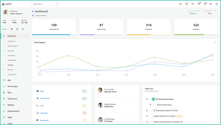Click the calendar icon in top bar

[x=187, y=4]
